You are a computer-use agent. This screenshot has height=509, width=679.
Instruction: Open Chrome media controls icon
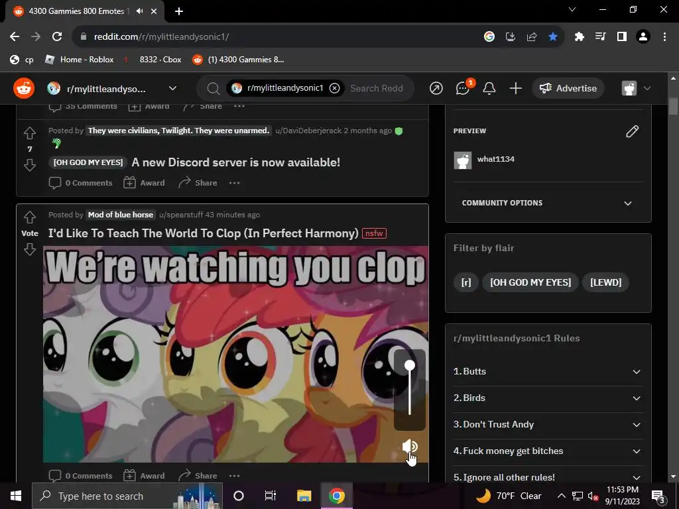click(x=601, y=37)
